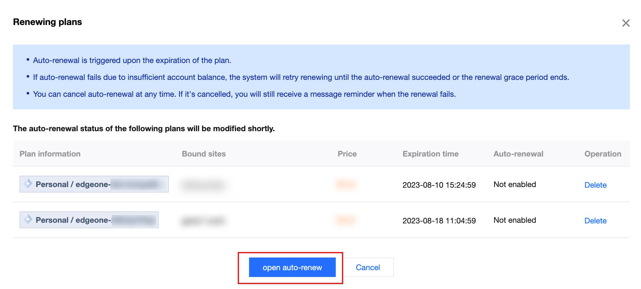Click the Operation column header

603,154
